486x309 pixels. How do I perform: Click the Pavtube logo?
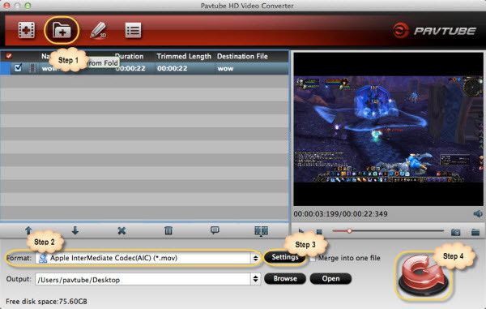[434, 30]
